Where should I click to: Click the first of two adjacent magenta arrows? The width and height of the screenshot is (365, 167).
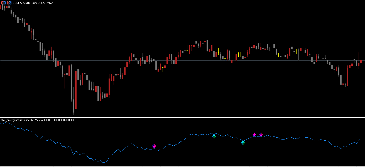point(254,135)
